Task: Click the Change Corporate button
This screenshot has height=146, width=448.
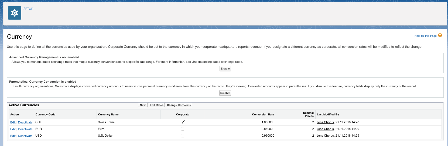Action: 179,105
